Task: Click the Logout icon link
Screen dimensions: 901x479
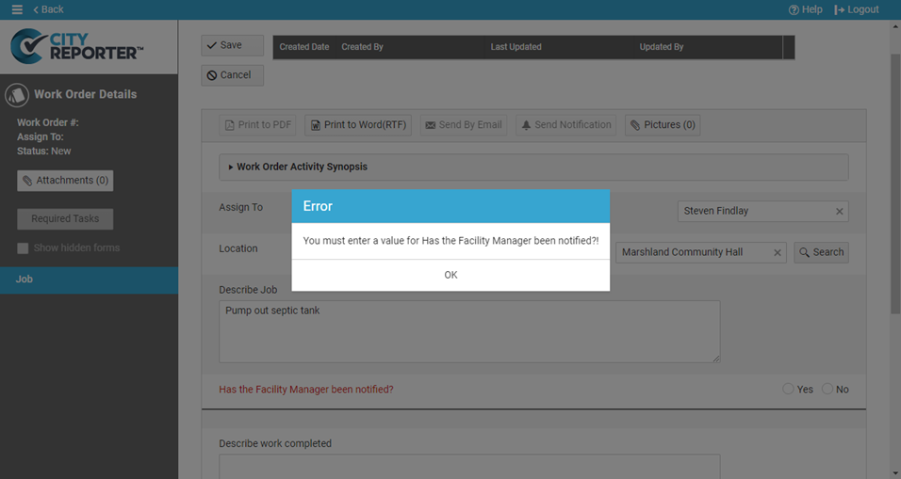Action: (x=857, y=9)
